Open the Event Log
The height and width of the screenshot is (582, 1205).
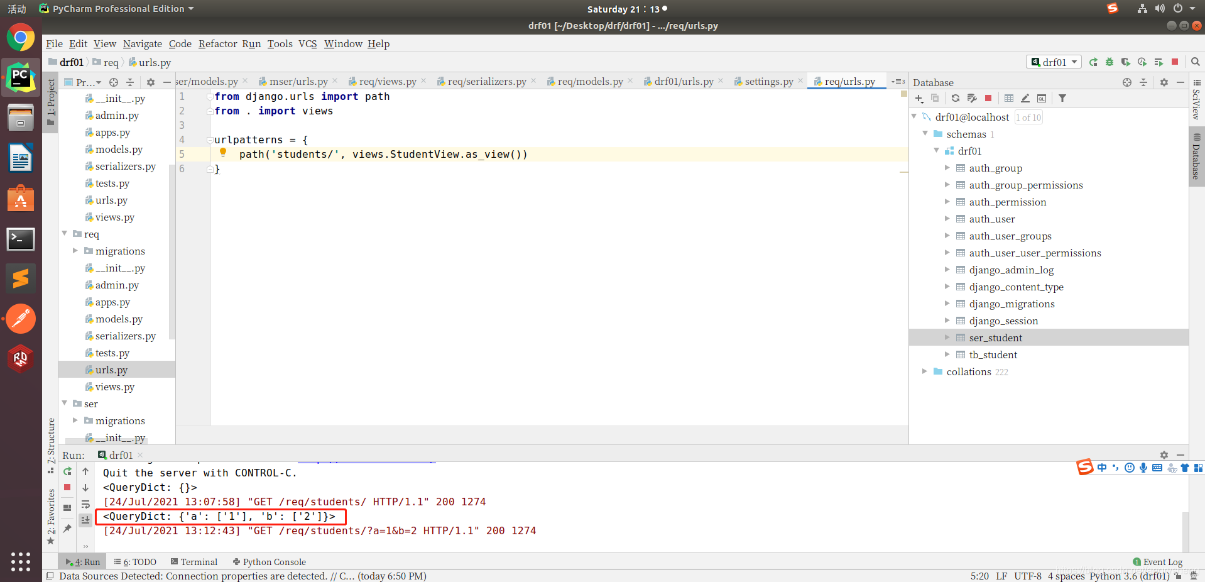[1157, 562]
